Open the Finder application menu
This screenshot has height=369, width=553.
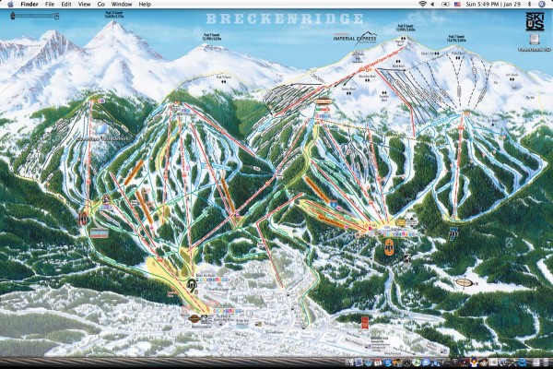coord(29,5)
